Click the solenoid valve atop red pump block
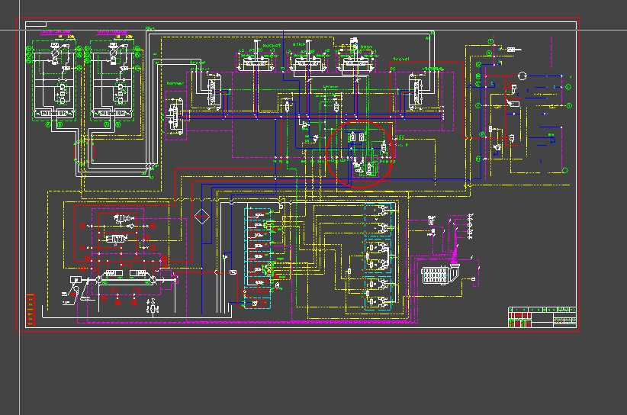This screenshot has height=415, width=627. [124, 218]
